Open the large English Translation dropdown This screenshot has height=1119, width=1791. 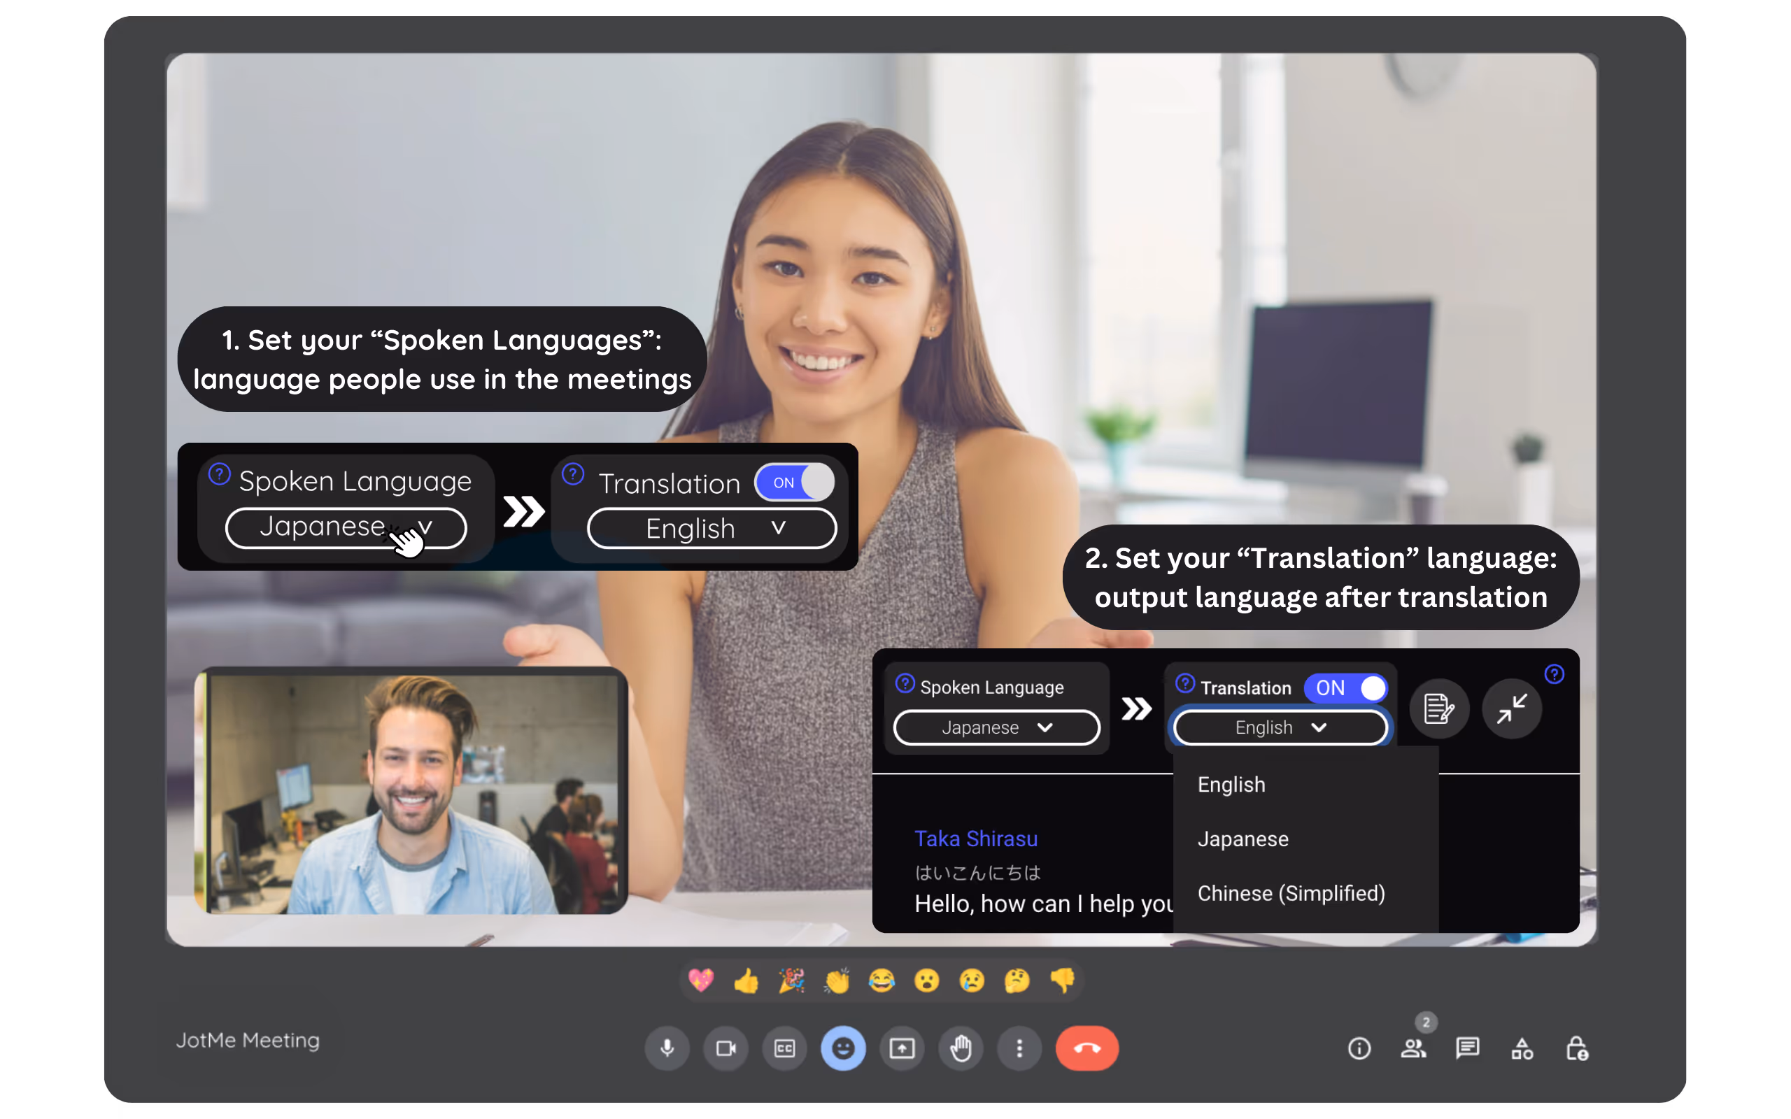pos(712,529)
